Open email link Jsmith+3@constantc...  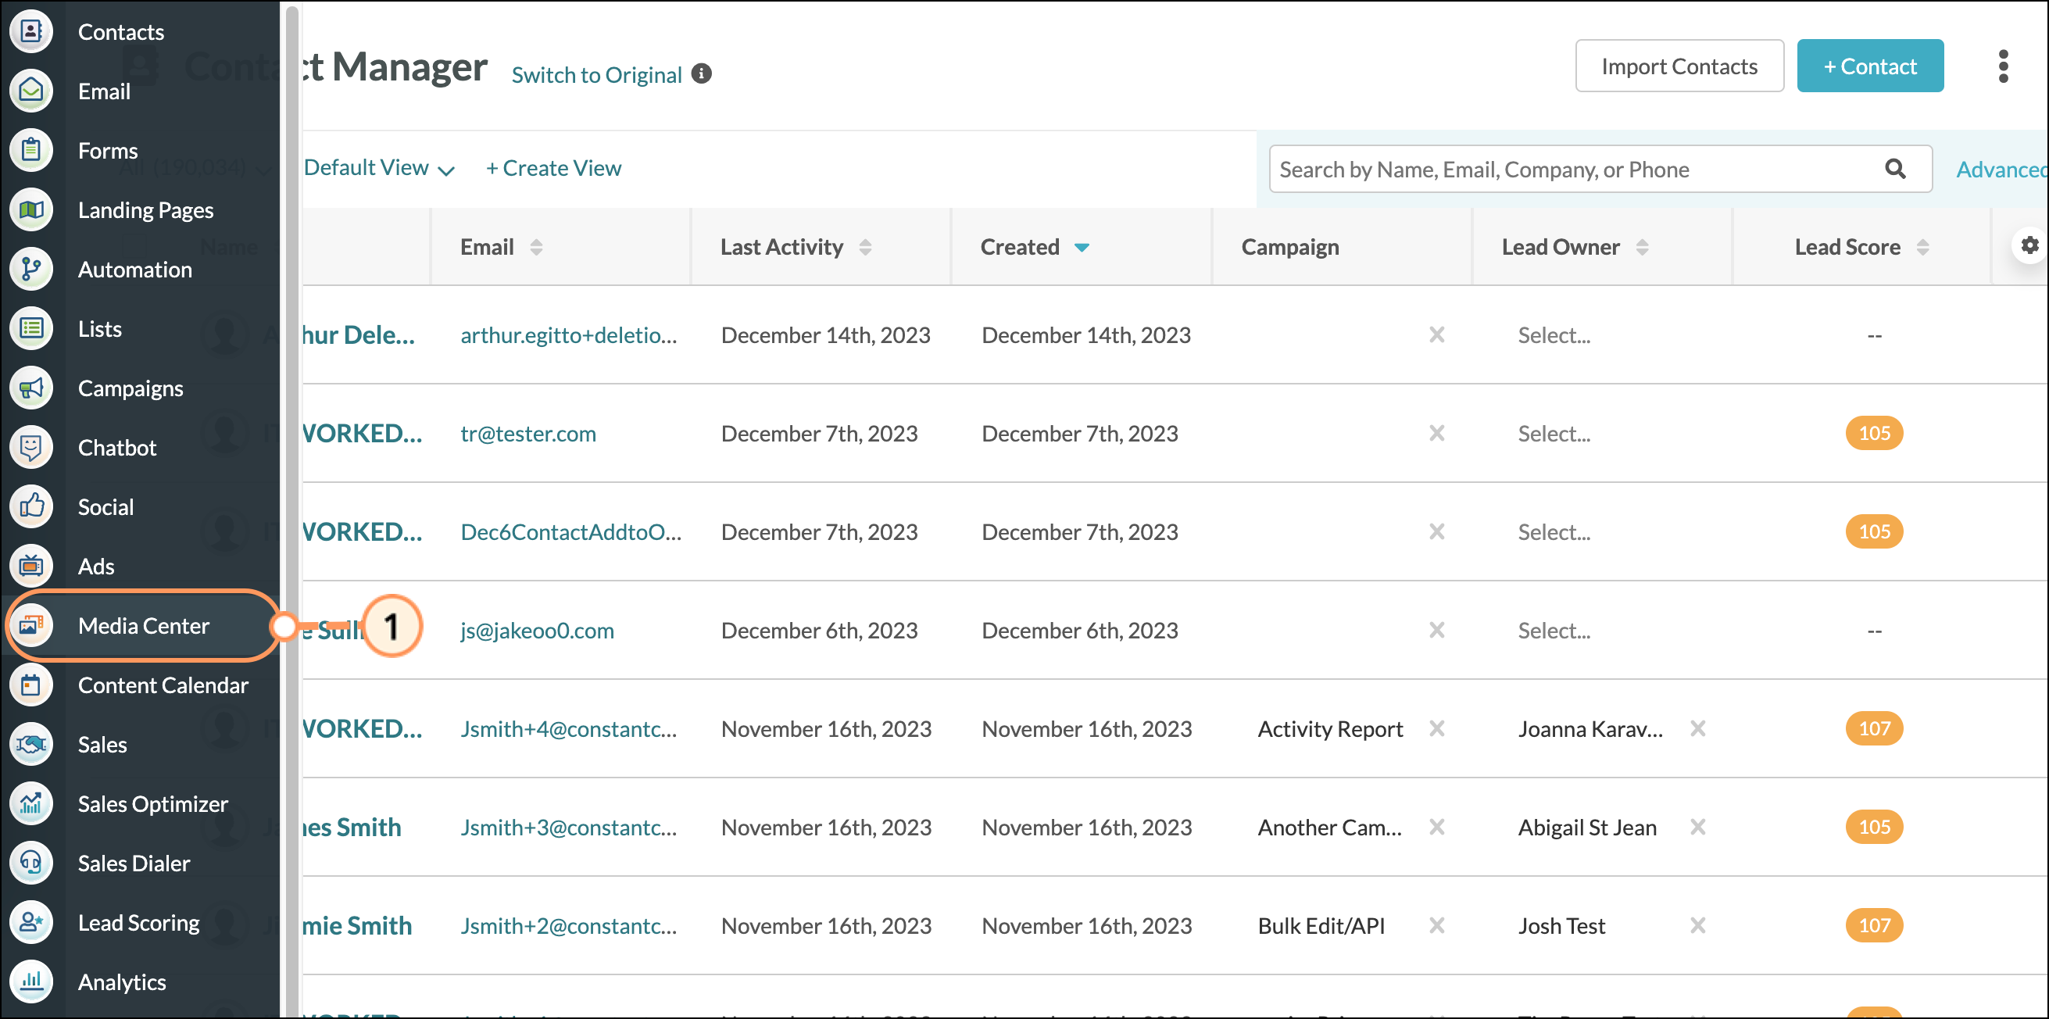(x=569, y=828)
